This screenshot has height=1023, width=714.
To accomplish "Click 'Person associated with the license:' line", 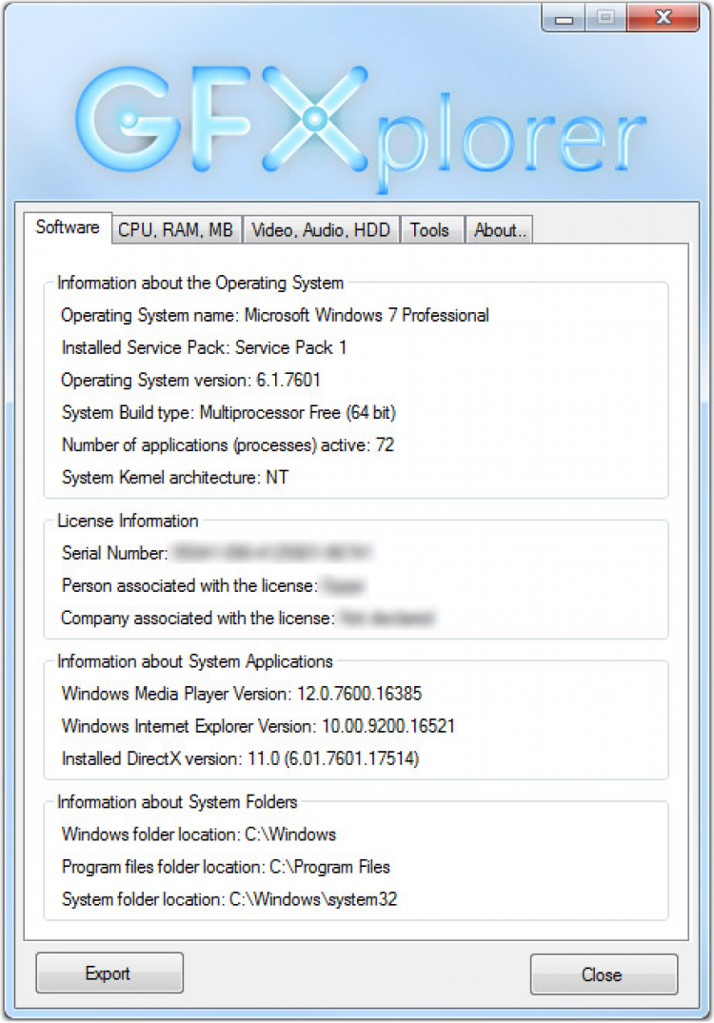I will tap(212, 585).
